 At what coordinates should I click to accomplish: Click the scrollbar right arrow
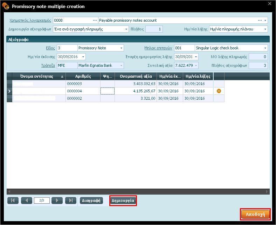coord(267,191)
